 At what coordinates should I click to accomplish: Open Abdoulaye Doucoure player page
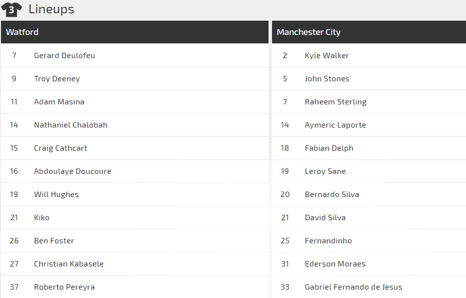pos(73,171)
